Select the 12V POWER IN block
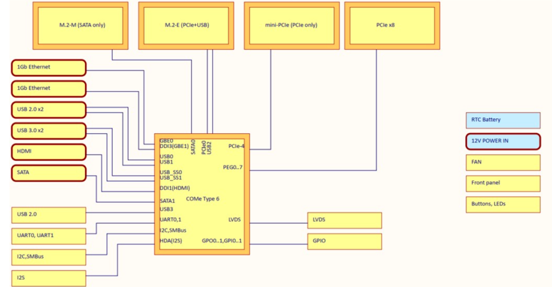 pos(502,141)
